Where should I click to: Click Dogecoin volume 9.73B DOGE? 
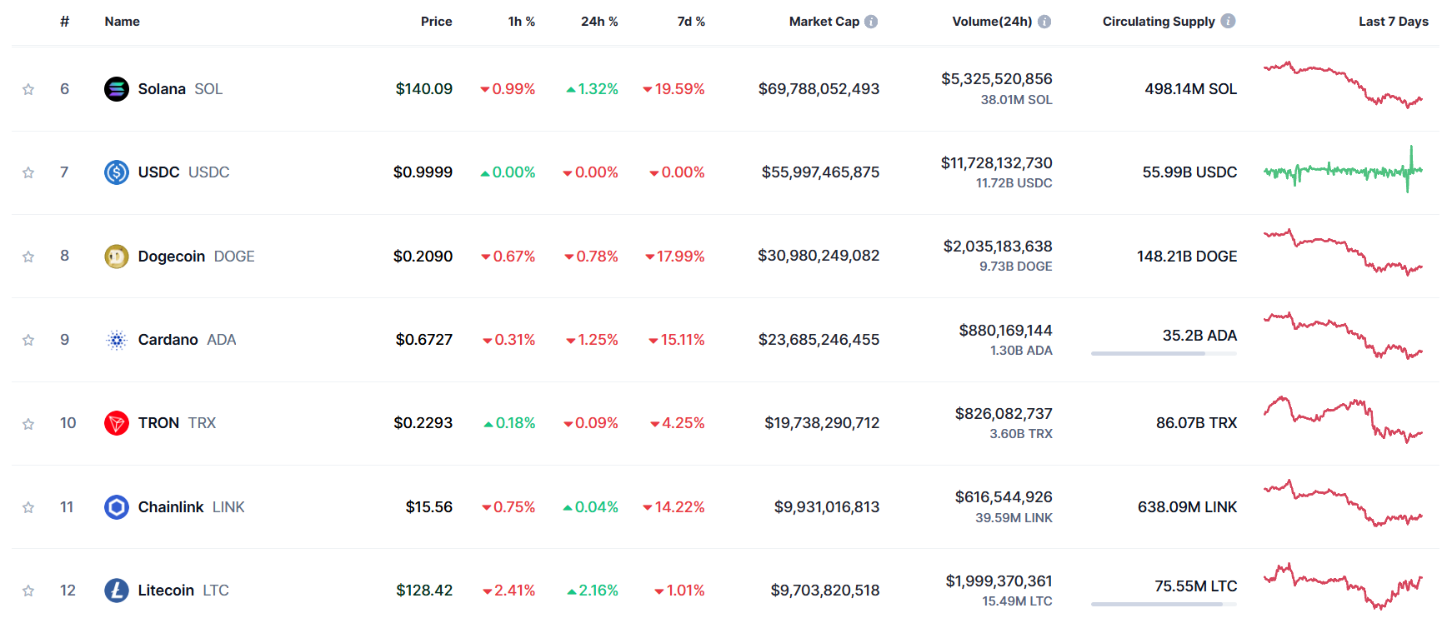(x=1015, y=267)
